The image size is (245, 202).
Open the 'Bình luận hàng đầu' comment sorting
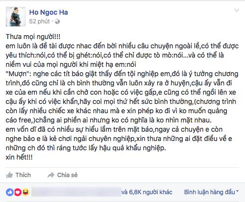click(210, 192)
